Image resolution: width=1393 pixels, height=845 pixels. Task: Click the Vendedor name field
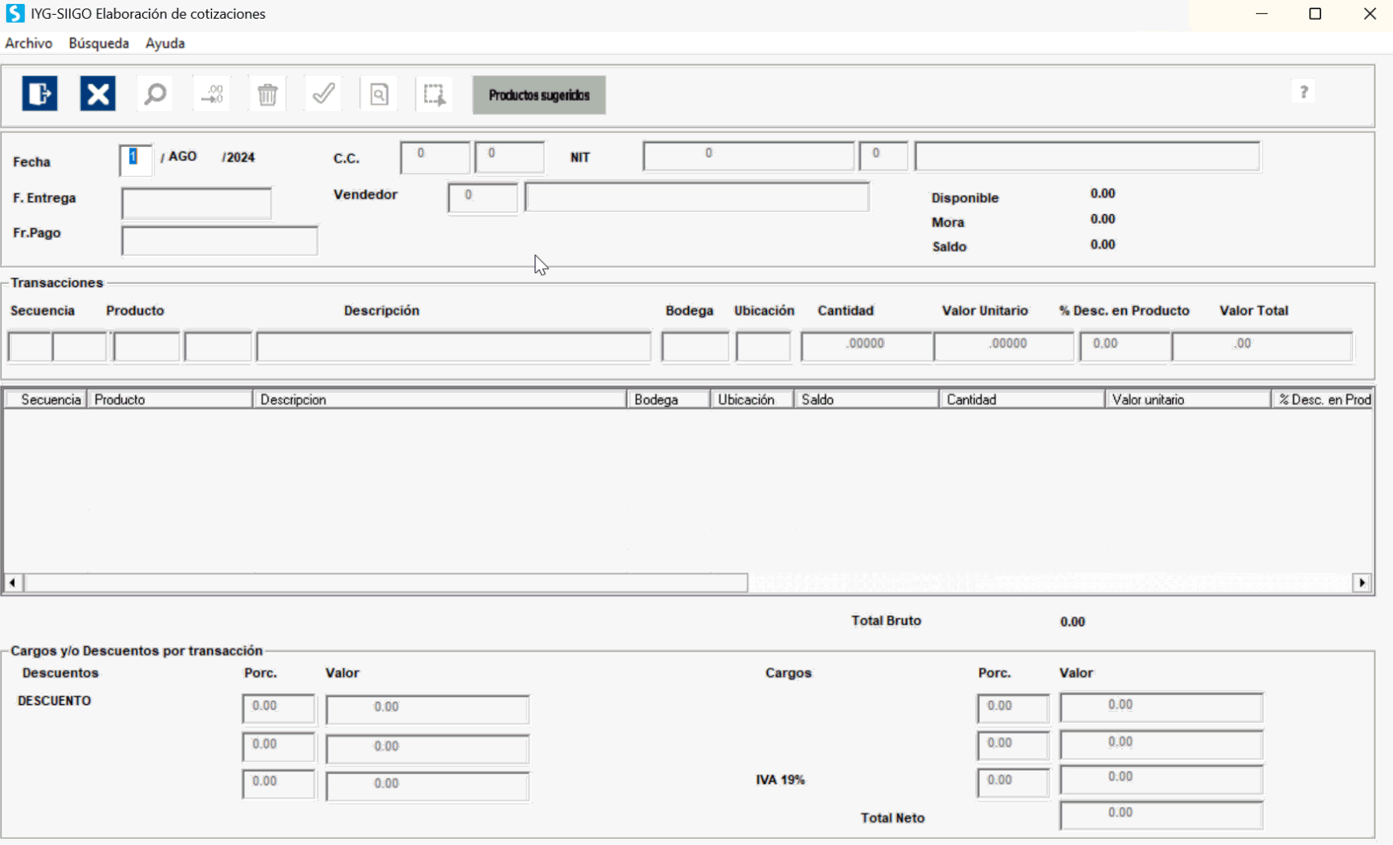(x=697, y=196)
